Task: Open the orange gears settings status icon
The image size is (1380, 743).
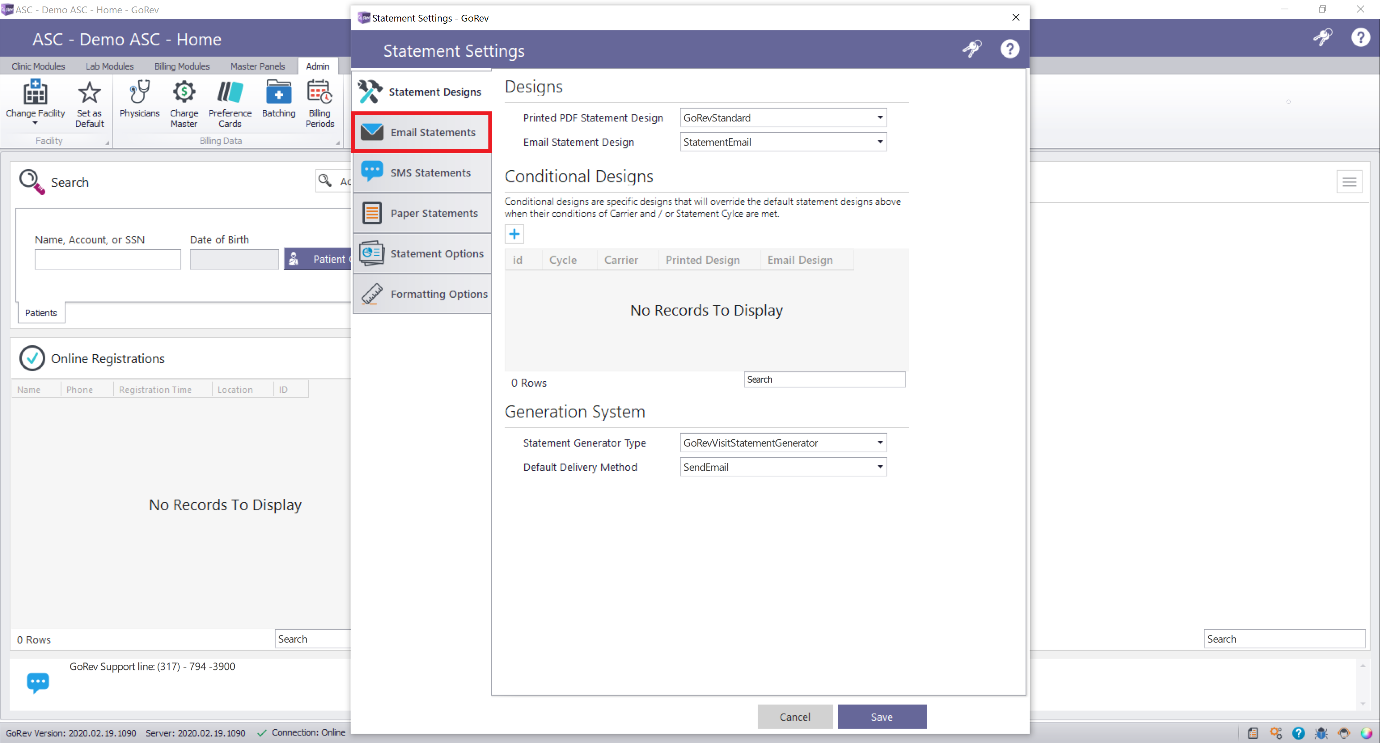Action: pos(1276,733)
